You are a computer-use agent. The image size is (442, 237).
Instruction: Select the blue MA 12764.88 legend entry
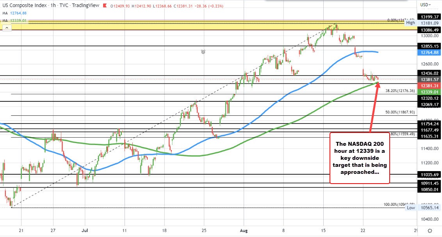click(15, 13)
